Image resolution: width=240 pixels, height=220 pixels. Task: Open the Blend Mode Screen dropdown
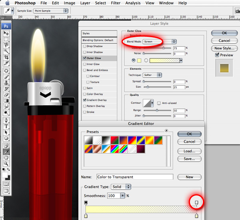[159, 42]
